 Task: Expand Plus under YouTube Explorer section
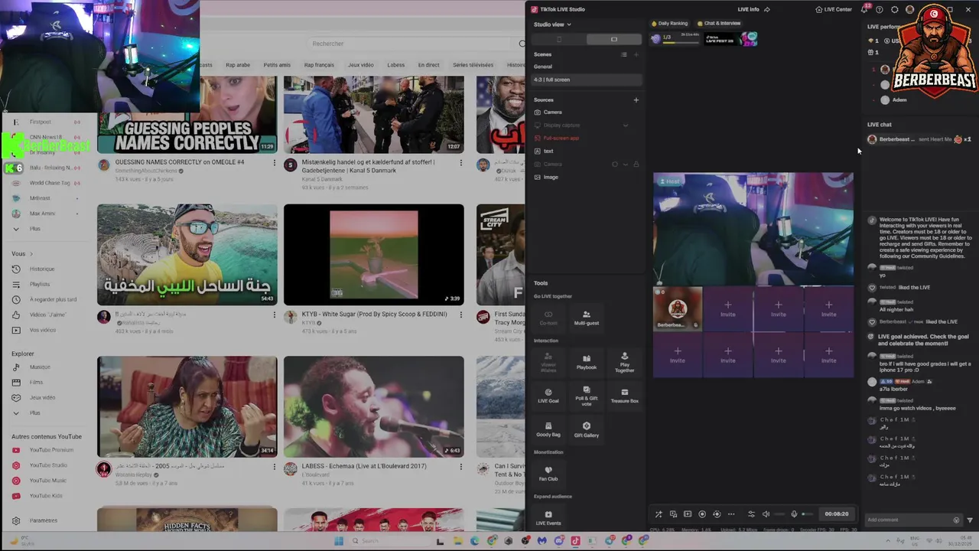tap(35, 412)
